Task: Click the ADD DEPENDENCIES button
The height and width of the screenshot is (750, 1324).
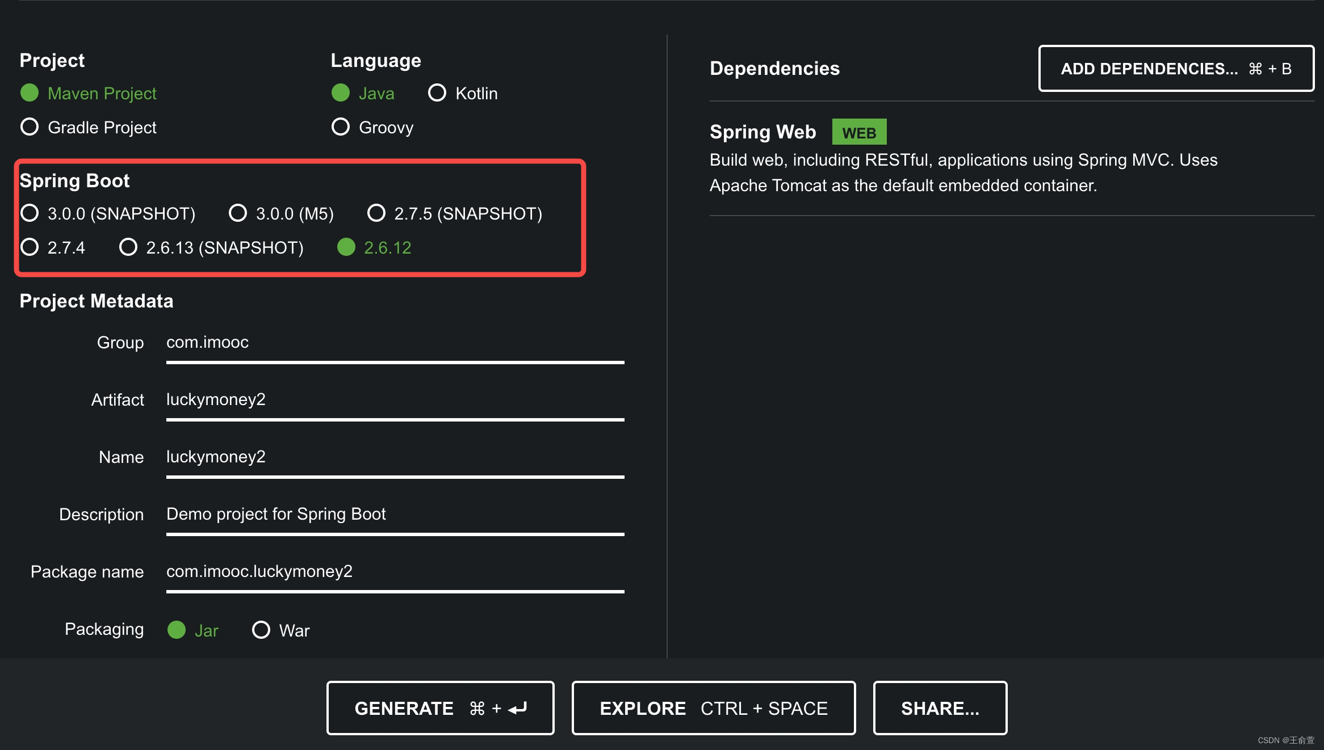Action: click(x=1176, y=69)
